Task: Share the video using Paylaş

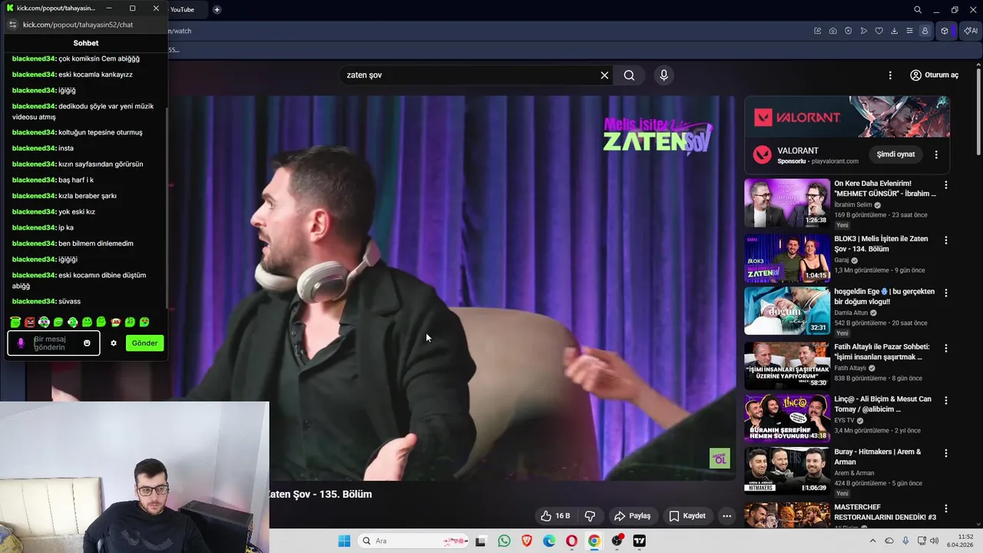Action: tap(632, 516)
